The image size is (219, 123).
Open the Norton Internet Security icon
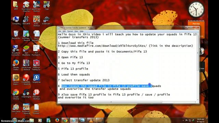pyautogui.click(x=16, y=80)
